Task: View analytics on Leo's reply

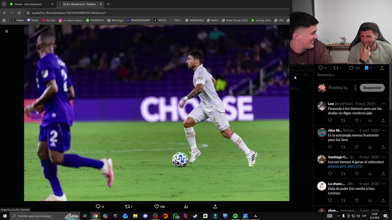Action: pyautogui.click(x=370, y=120)
